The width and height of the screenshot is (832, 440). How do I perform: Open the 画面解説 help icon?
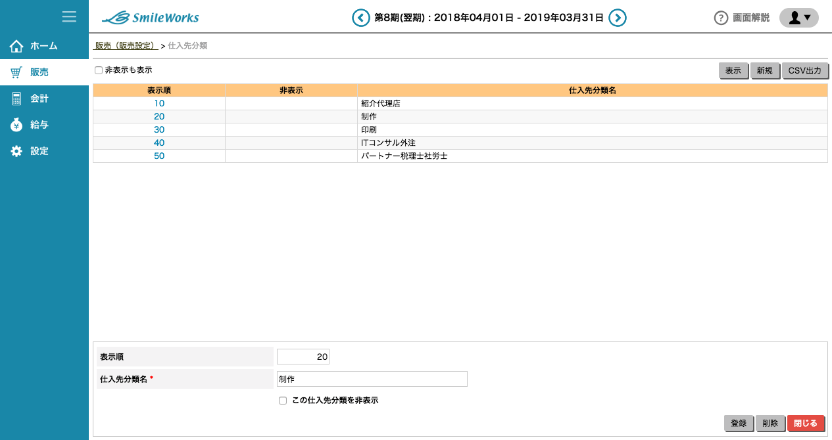[x=722, y=18]
